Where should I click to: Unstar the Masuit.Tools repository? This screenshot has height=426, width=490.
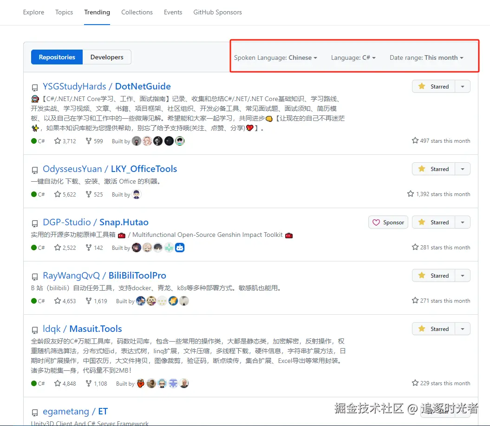(x=433, y=329)
